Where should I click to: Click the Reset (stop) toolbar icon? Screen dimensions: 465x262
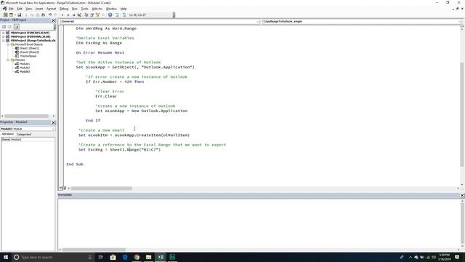[x=73, y=15]
